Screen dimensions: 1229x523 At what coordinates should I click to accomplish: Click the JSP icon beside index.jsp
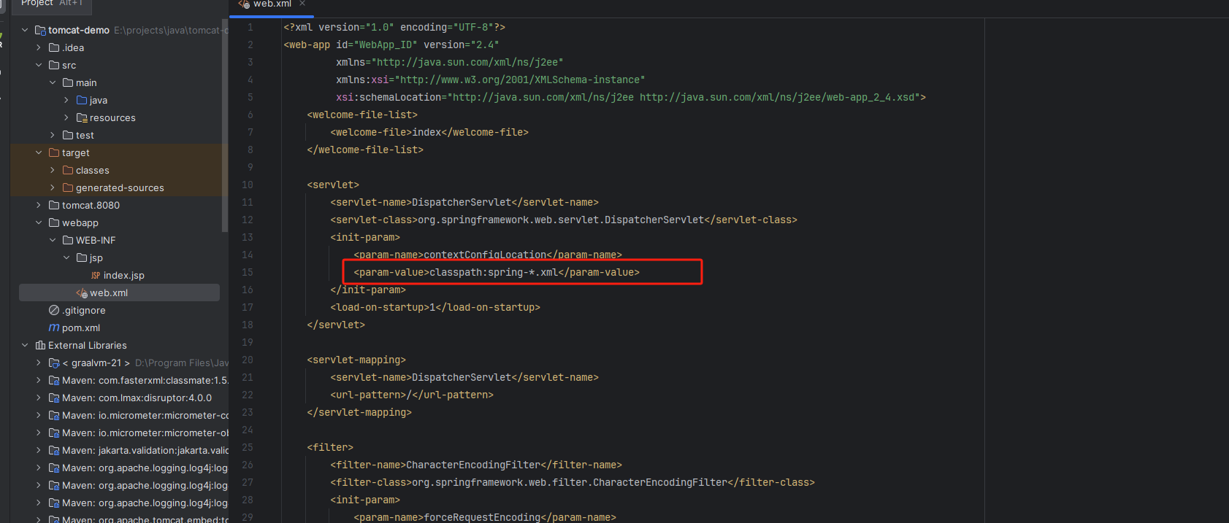click(96, 276)
